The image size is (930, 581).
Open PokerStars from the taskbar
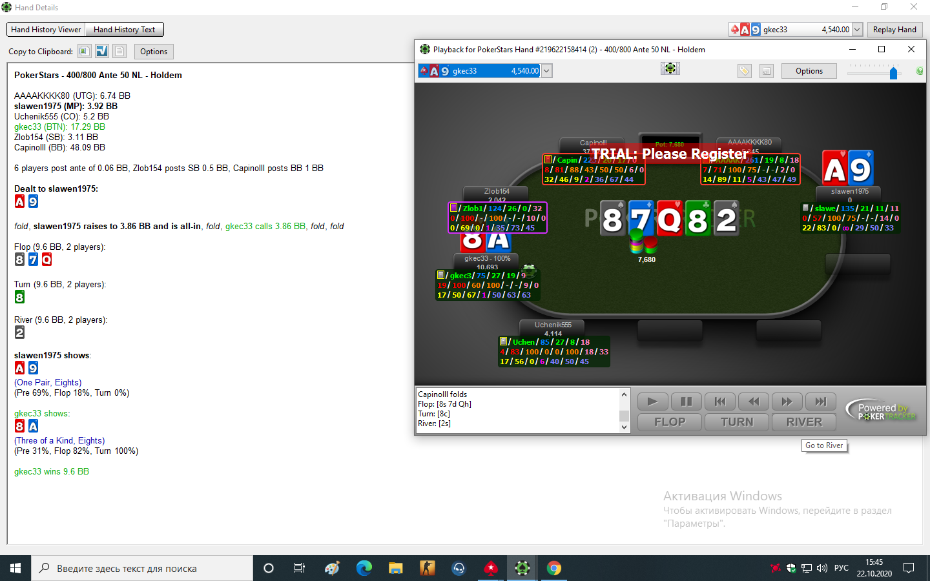491,568
